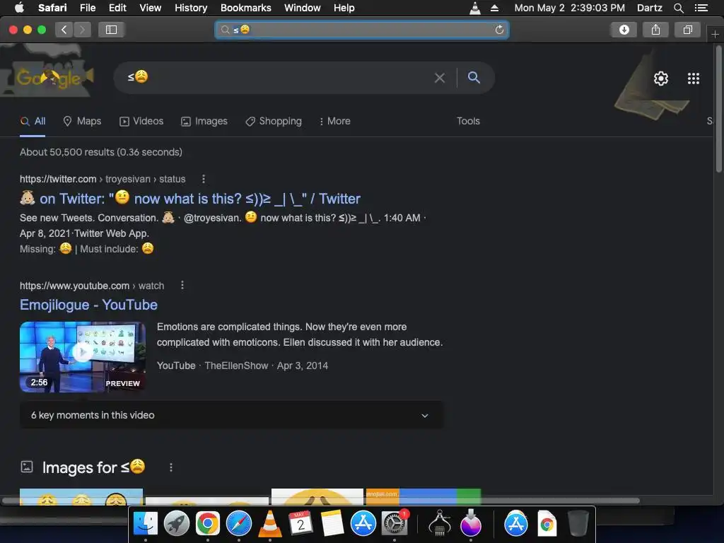
Task: Click the horizontal page scrollbar
Action: [321, 501]
